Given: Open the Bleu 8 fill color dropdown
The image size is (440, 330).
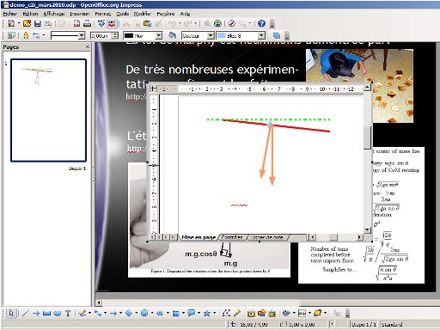Looking at the screenshot, I should pyautogui.click(x=261, y=35).
